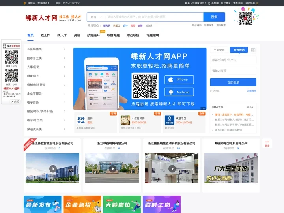Open the 网站导航 hamburger menu icon
This screenshot has height=213, width=284.
257,3
